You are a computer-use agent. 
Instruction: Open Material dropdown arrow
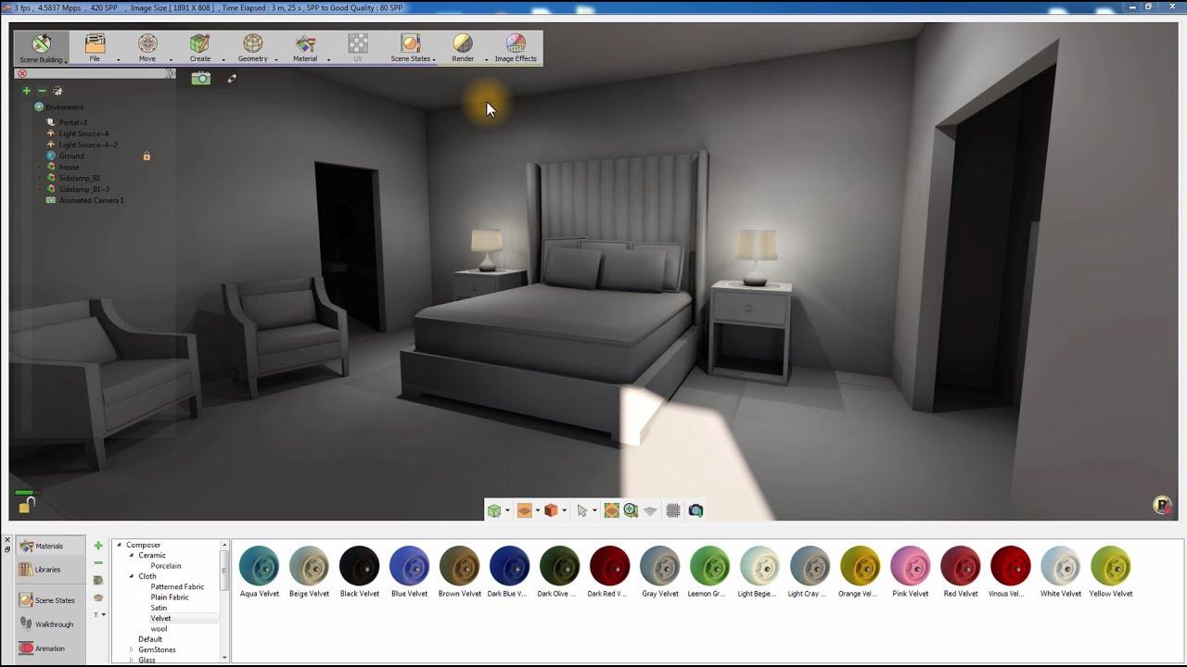point(329,60)
